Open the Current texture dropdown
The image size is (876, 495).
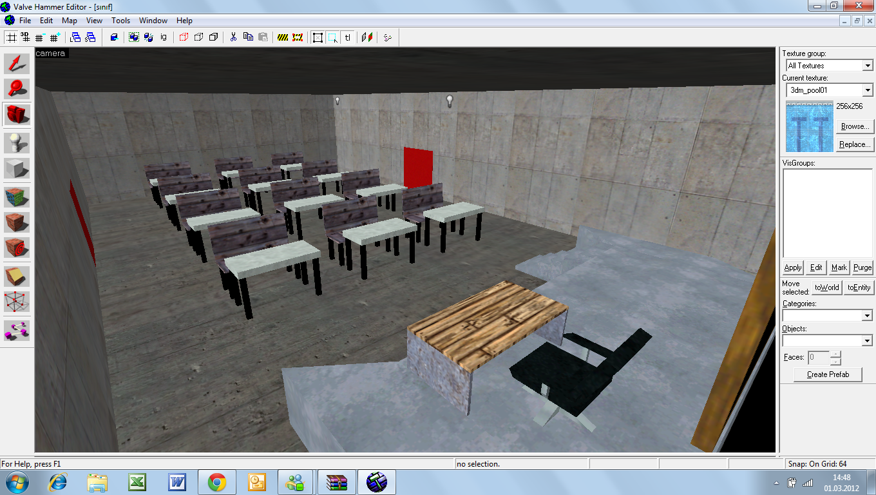(867, 91)
